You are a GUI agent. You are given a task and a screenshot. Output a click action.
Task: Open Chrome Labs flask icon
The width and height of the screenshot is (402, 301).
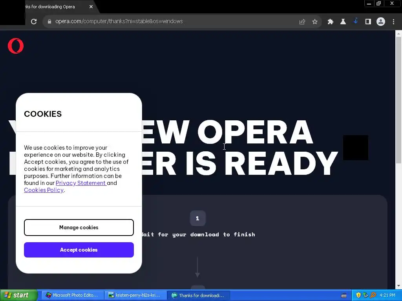point(343,22)
